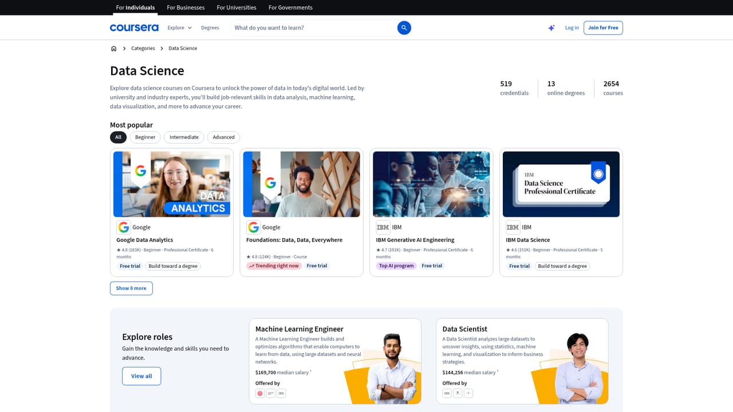Open Data Science breadcrumb link
This screenshot has width=733, height=412.
click(183, 49)
